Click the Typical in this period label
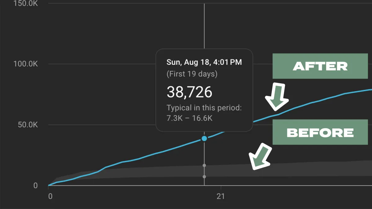This screenshot has height=209, width=372. pyautogui.click(x=204, y=108)
